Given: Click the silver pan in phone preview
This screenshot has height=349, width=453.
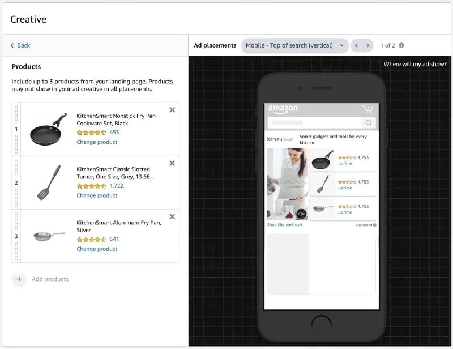Looking at the screenshot, I should point(323,208).
